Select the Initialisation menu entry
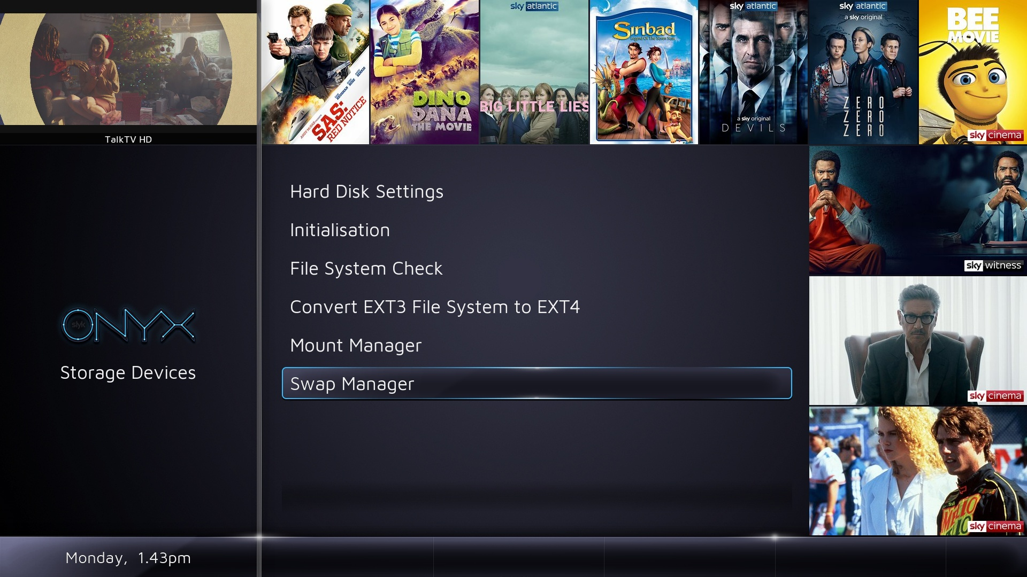Screen dimensions: 1027x577 click(x=537, y=230)
